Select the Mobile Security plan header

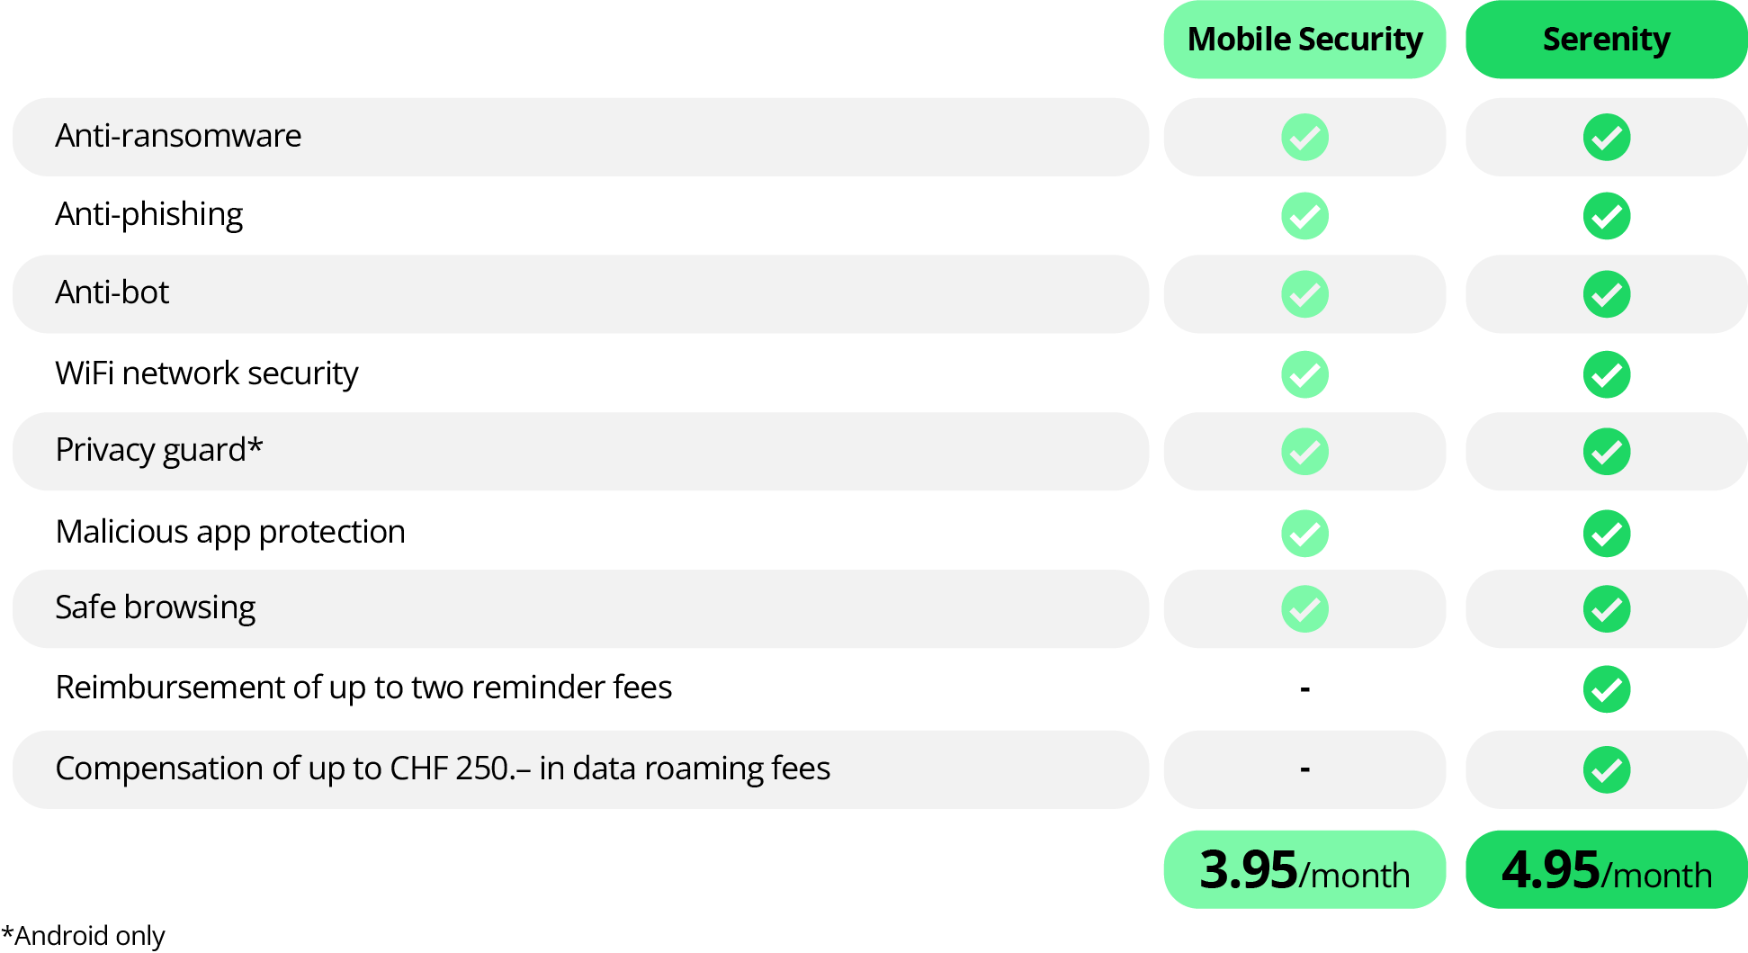pos(1304,40)
